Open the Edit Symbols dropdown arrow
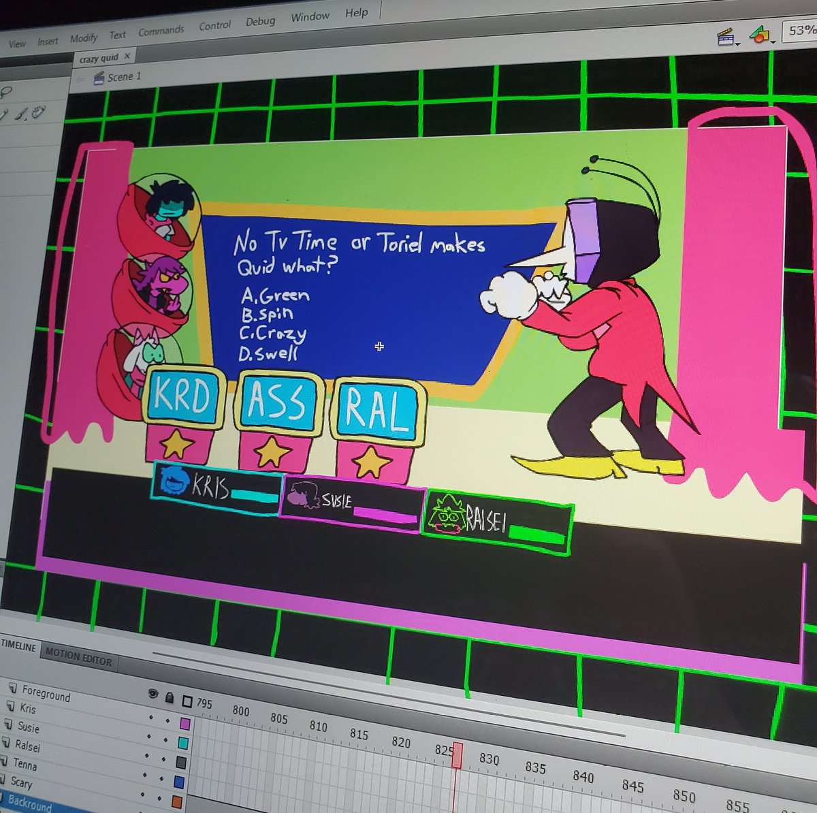Image resolution: width=817 pixels, height=813 pixels. point(774,42)
